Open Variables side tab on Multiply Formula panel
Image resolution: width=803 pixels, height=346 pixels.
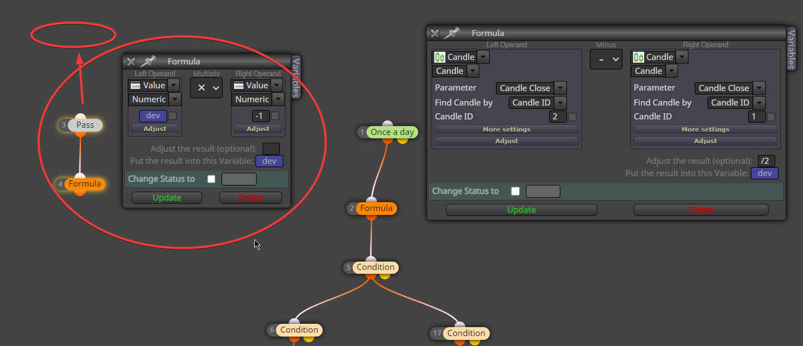295,77
